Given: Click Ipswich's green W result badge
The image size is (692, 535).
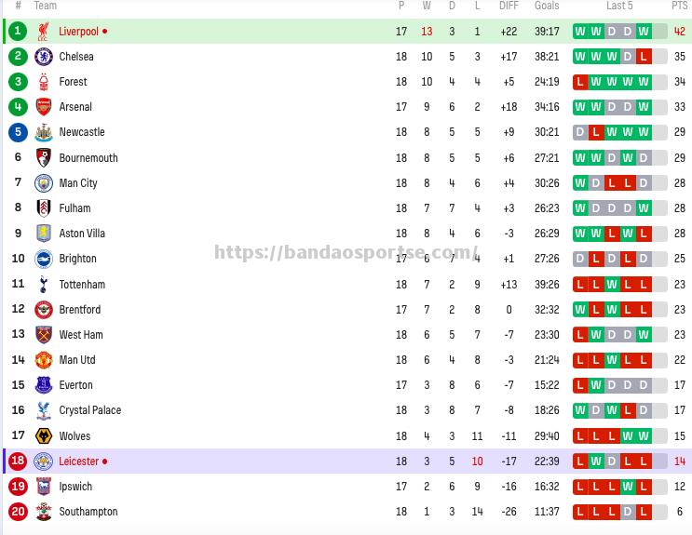Looking at the screenshot, I should 628,487.
